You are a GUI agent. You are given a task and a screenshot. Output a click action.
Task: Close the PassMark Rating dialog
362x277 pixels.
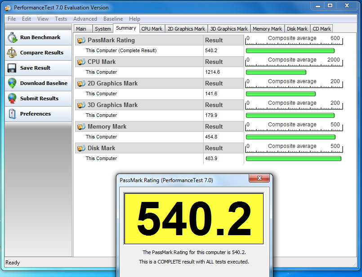pyautogui.click(x=259, y=178)
